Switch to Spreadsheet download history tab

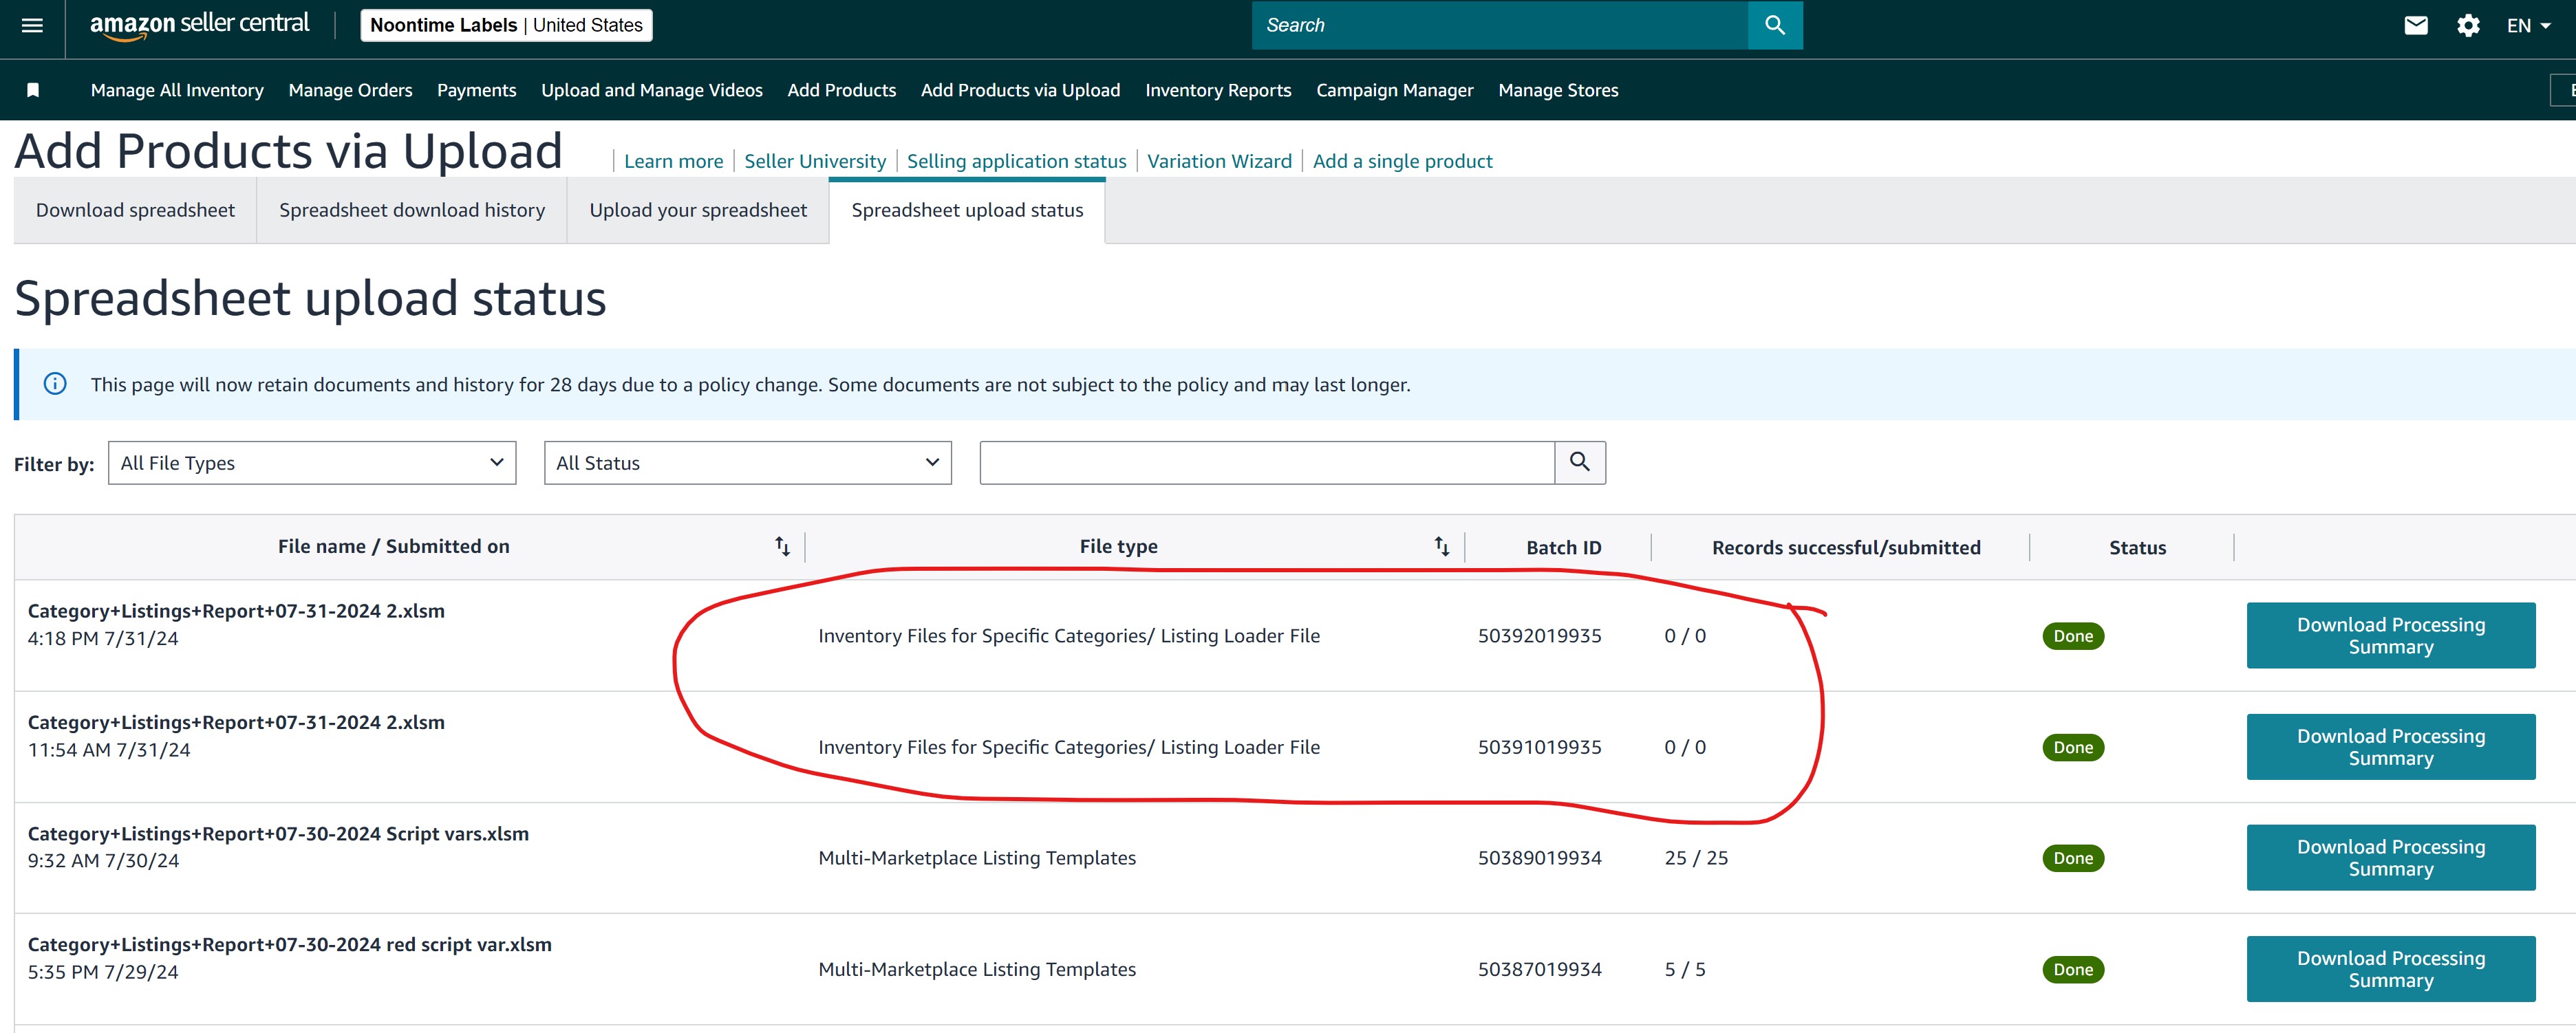[x=412, y=210]
